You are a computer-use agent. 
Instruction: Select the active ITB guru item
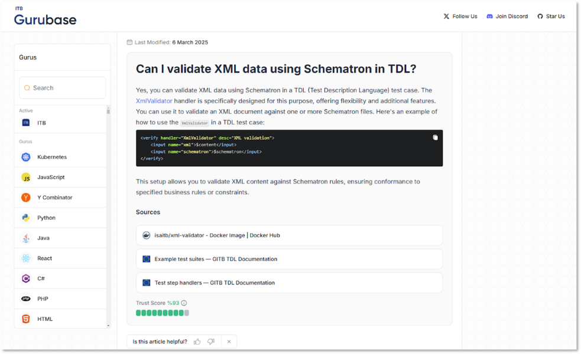pos(60,123)
